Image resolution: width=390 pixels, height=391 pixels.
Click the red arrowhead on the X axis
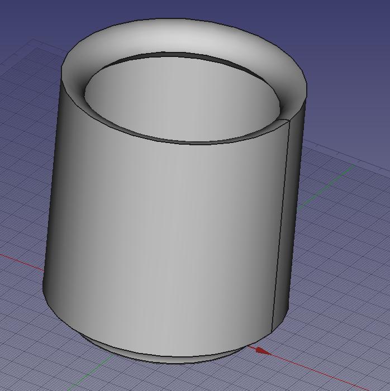pyautogui.click(x=263, y=351)
